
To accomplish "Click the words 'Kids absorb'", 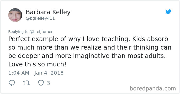I will 150,39.
